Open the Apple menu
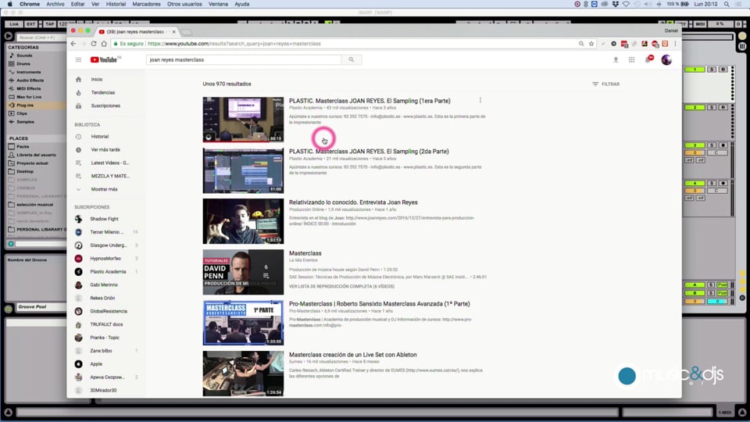The image size is (750, 422). pyautogui.click(x=9, y=4)
